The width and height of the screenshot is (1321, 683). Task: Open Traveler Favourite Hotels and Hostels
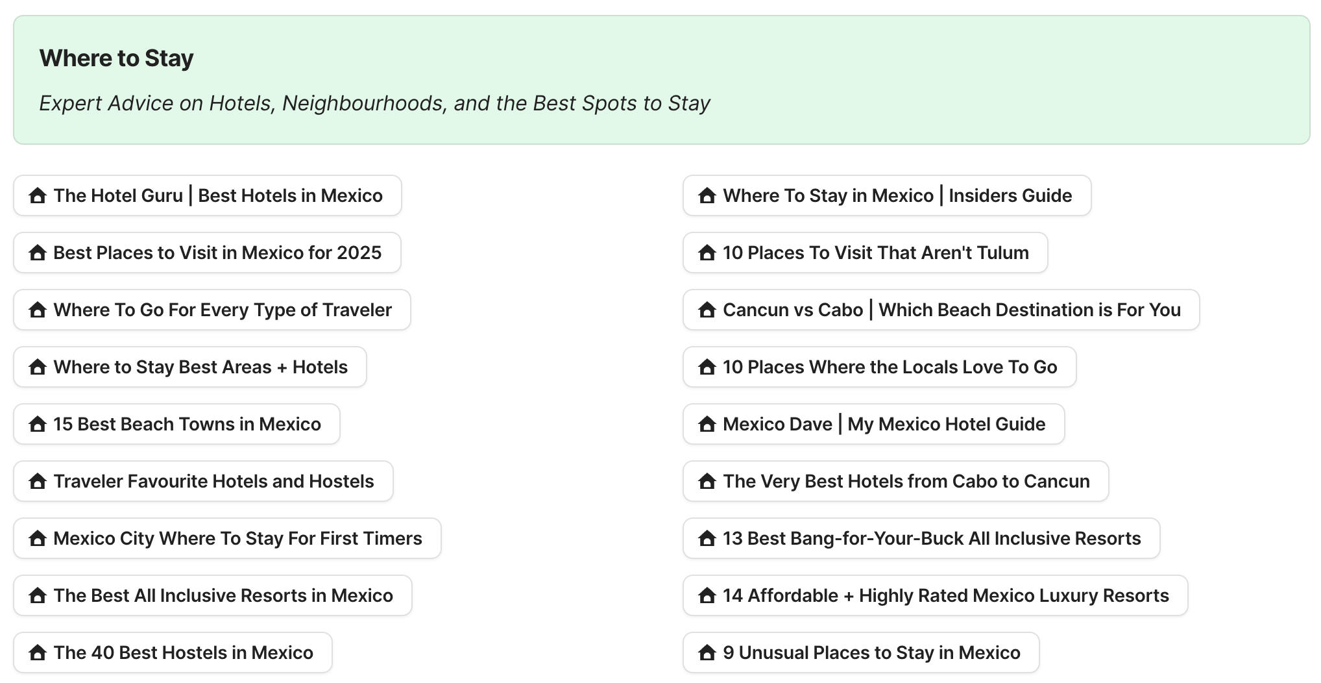(x=202, y=481)
